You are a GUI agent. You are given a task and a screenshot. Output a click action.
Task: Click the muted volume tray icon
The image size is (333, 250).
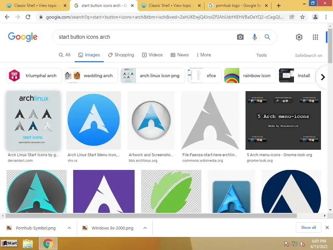pos(302,244)
